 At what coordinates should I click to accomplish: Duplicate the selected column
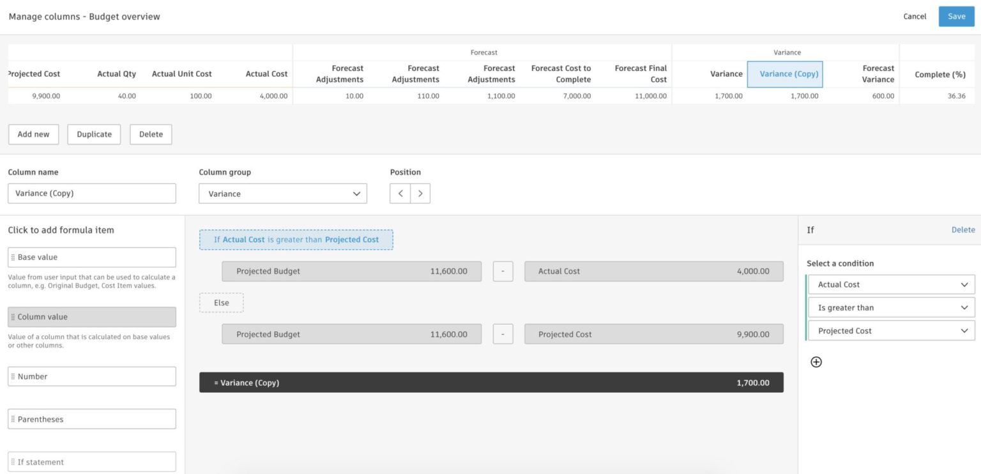click(94, 134)
